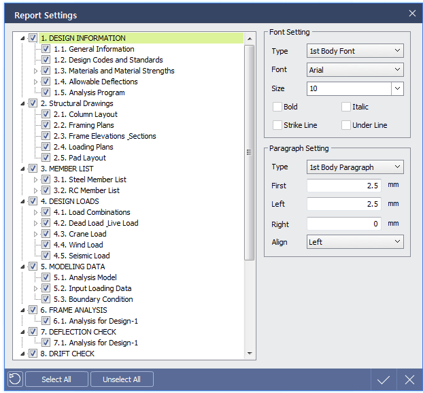Click the Select All button
This screenshot has height=393, width=423.
tap(56, 379)
